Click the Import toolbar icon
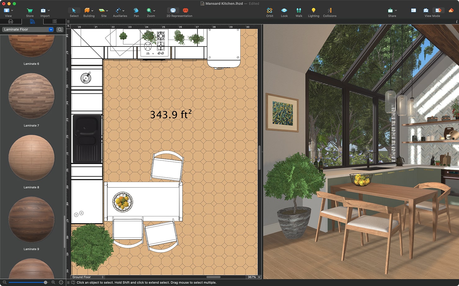The width and height of the screenshot is (459, 286). tap(43, 11)
